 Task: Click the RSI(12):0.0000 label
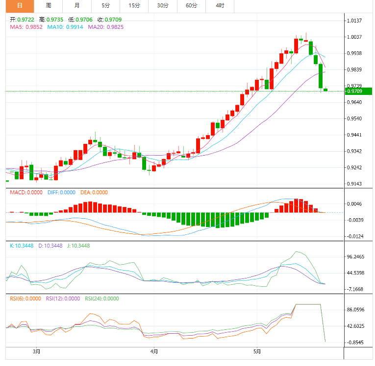tap(63, 298)
